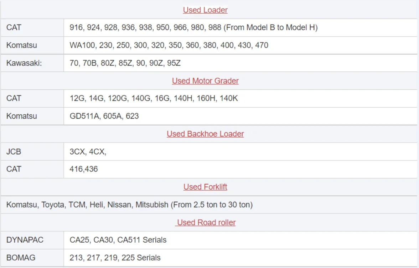The image size is (419, 268).
Task: Click the Komatsu WA100 loader models cell
Action: pos(169,45)
